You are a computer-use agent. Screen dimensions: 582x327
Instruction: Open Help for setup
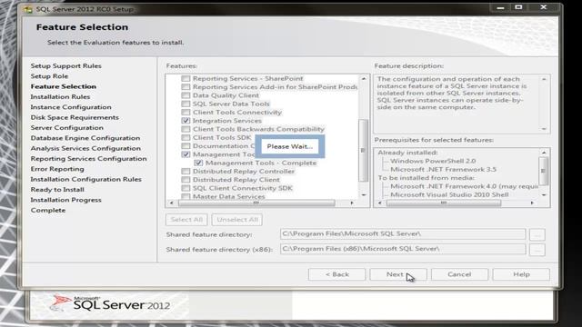tap(521, 274)
